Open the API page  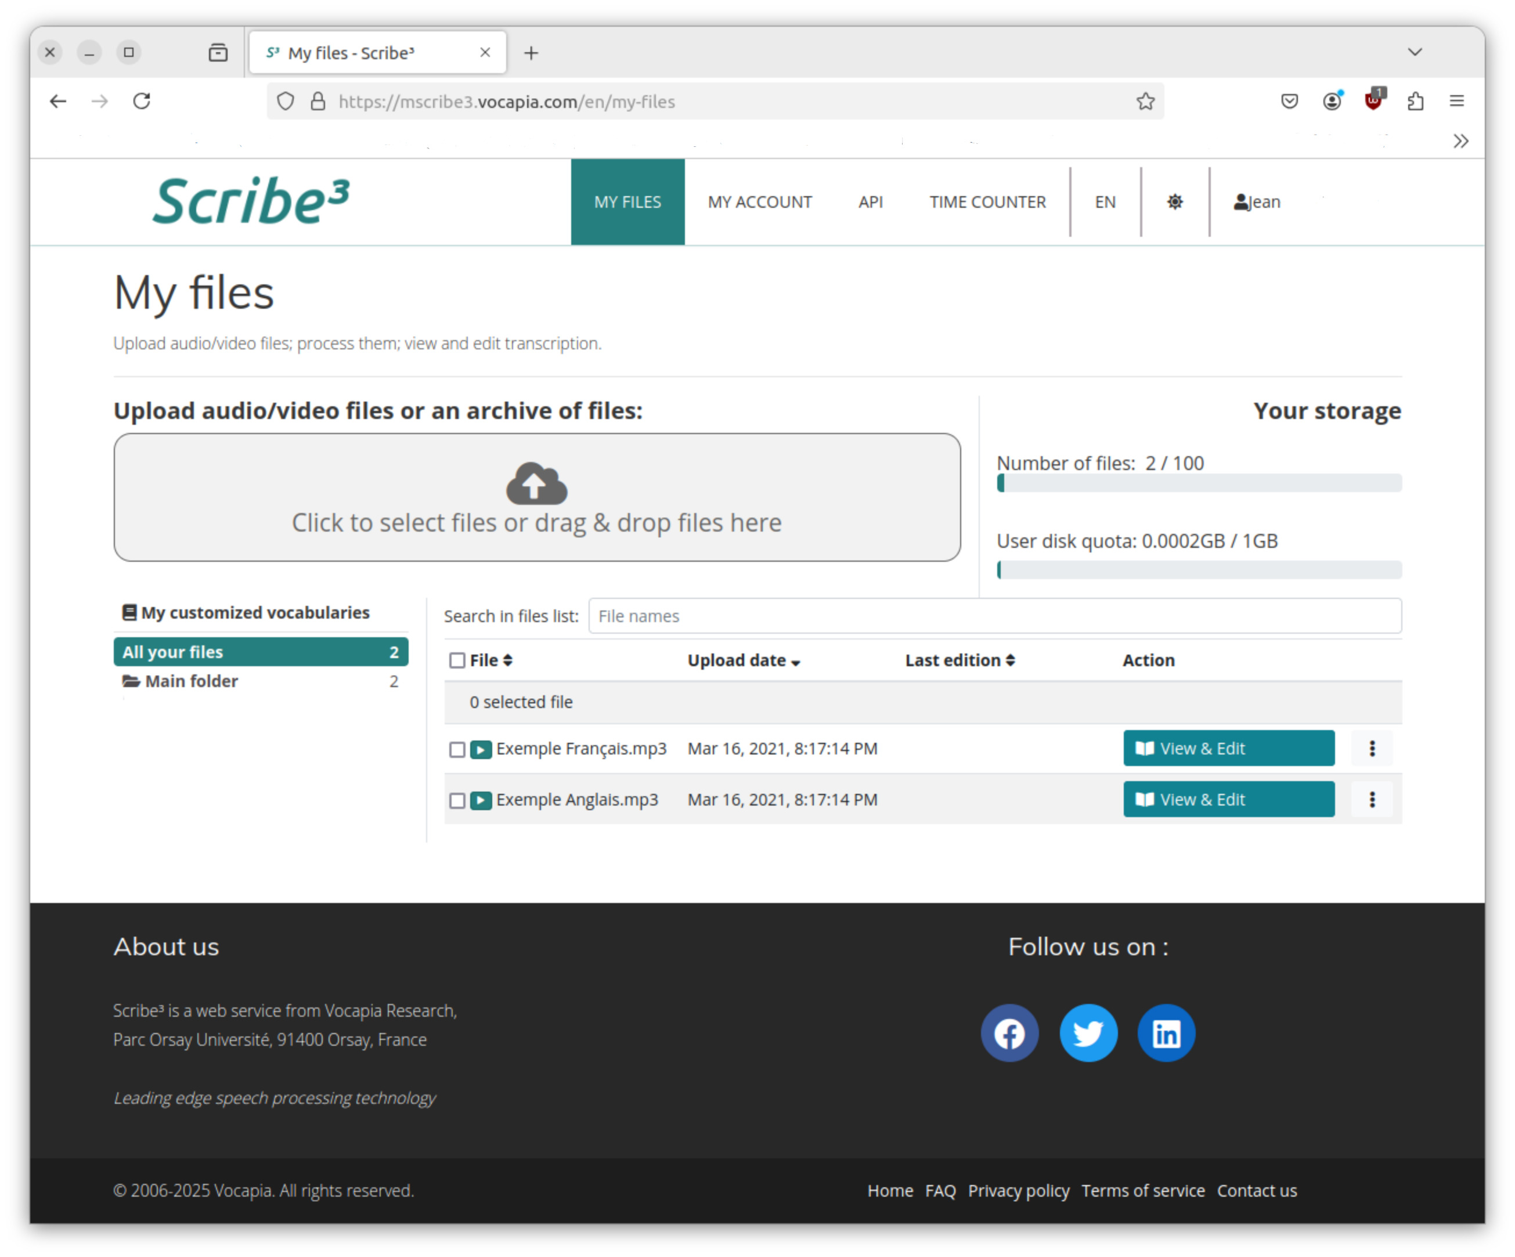871,202
